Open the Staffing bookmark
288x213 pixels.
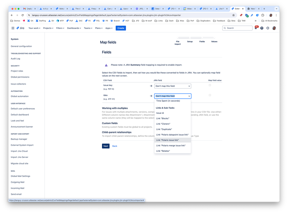click(41, 21)
